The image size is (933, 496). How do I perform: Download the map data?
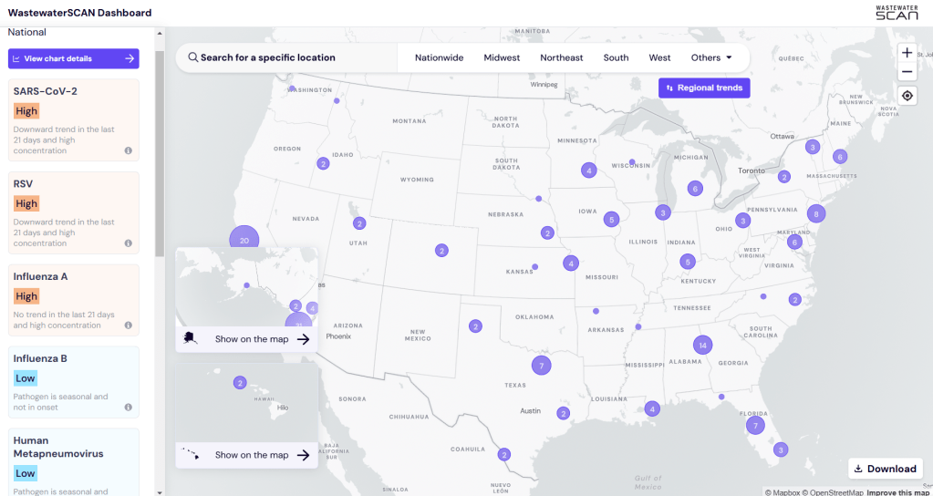[x=884, y=469]
